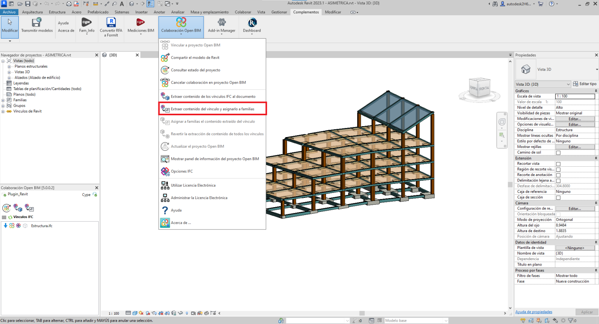Click the Transmitir modelos ribbon icon
The width and height of the screenshot is (599, 324).
coord(37,23)
